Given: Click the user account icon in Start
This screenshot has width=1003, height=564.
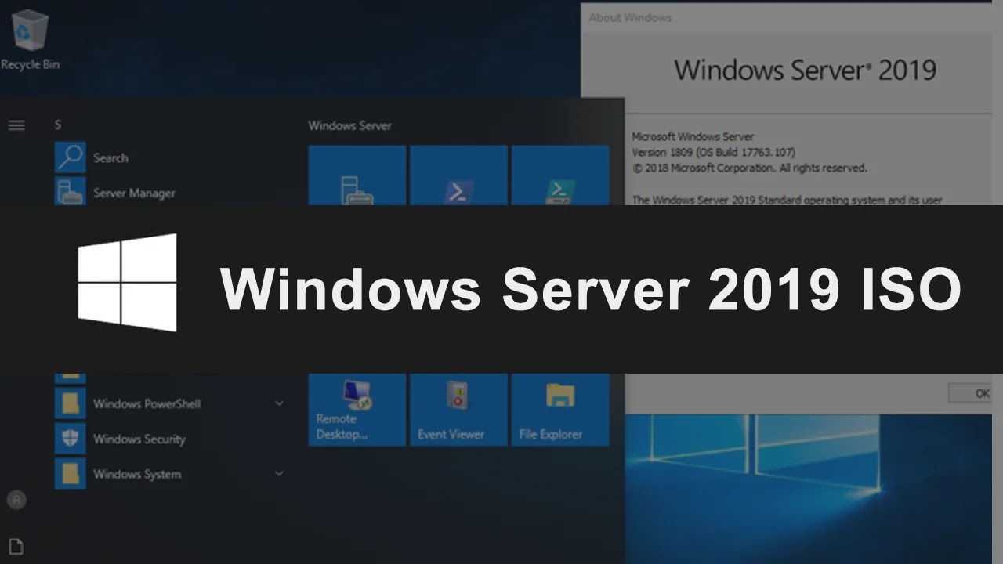Looking at the screenshot, I should coord(16,500).
